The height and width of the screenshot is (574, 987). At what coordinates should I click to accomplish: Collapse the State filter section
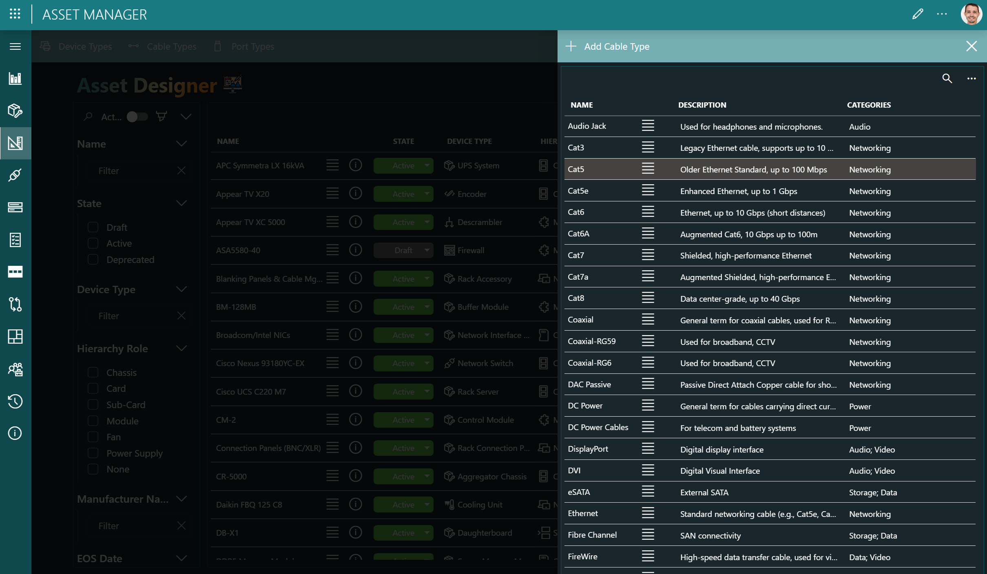coord(181,203)
